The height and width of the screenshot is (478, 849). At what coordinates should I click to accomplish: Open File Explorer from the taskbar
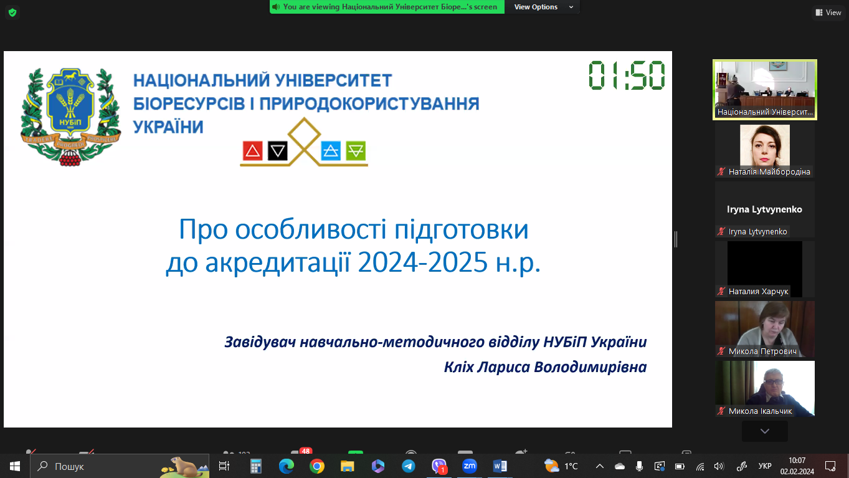pyautogui.click(x=348, y=466)
